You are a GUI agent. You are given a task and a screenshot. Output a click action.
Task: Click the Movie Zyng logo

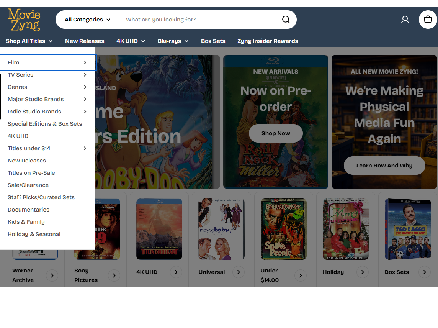tap(24, 20)
